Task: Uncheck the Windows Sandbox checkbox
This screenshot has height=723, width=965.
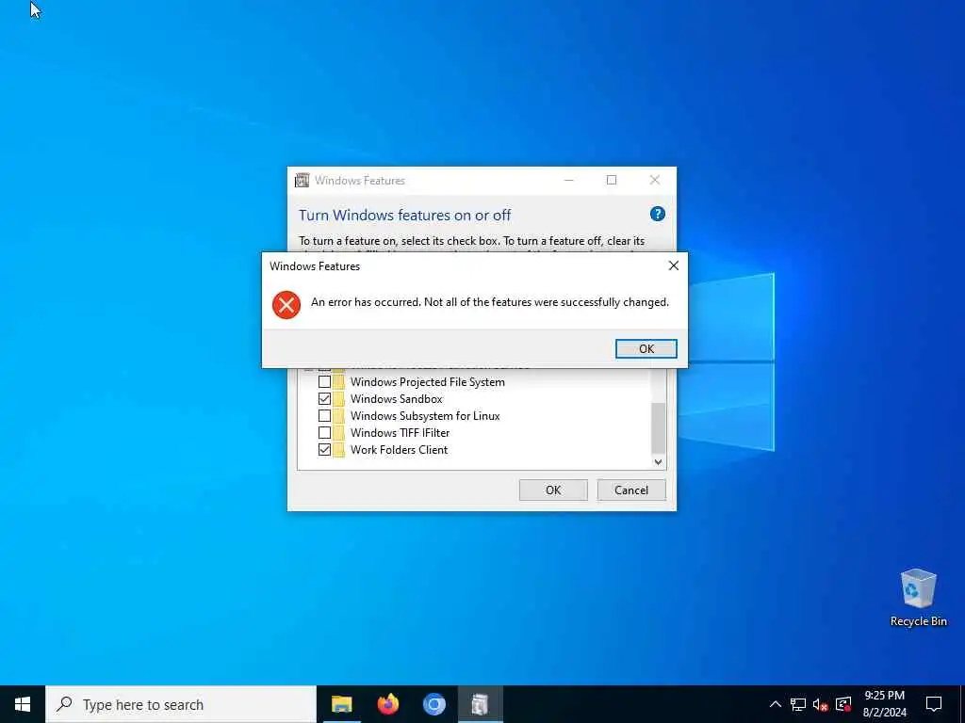Action: coord(324,399)
